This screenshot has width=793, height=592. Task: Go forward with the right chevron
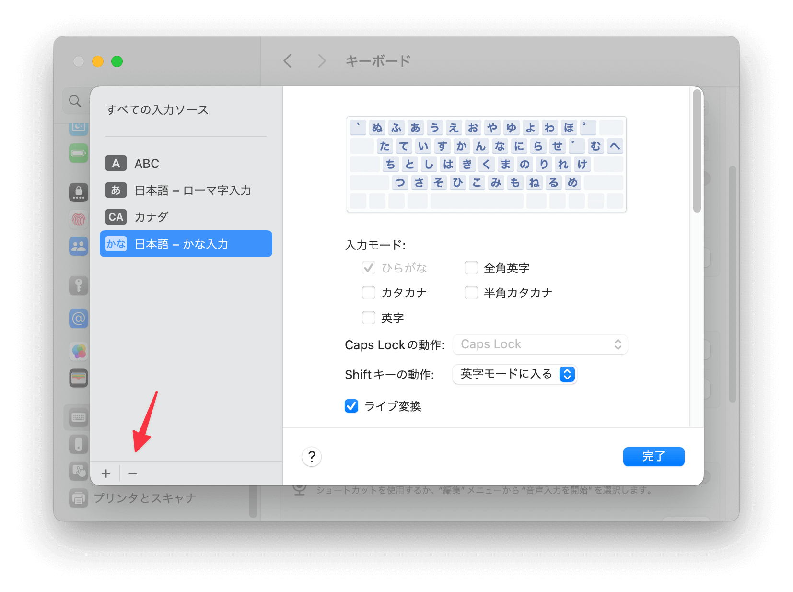point(322,61)
